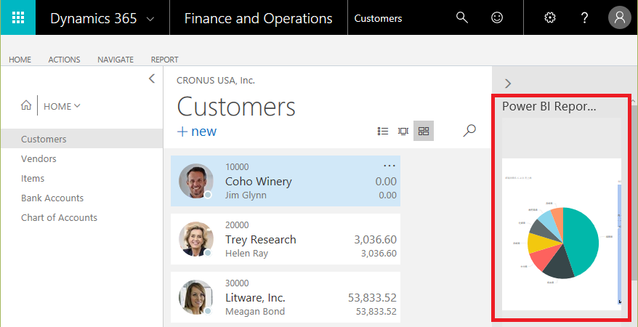Screen dimensions: 638x327
Task: Click CRONUS USA, Inc. company name
Action: point(216,81)
